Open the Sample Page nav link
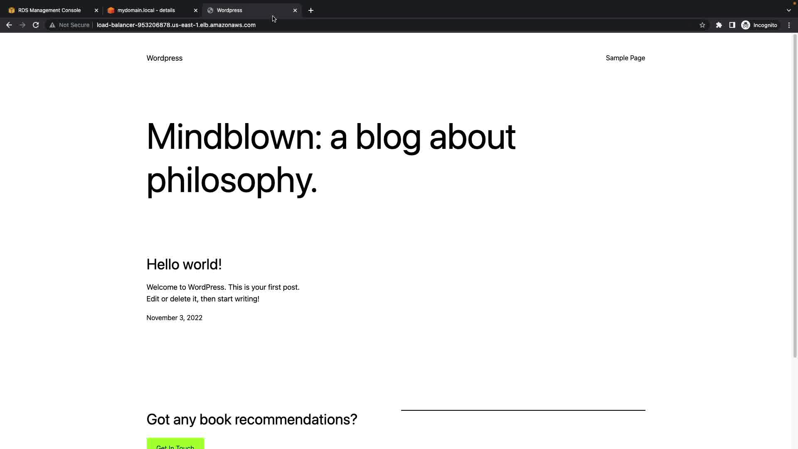 [625, 58]
